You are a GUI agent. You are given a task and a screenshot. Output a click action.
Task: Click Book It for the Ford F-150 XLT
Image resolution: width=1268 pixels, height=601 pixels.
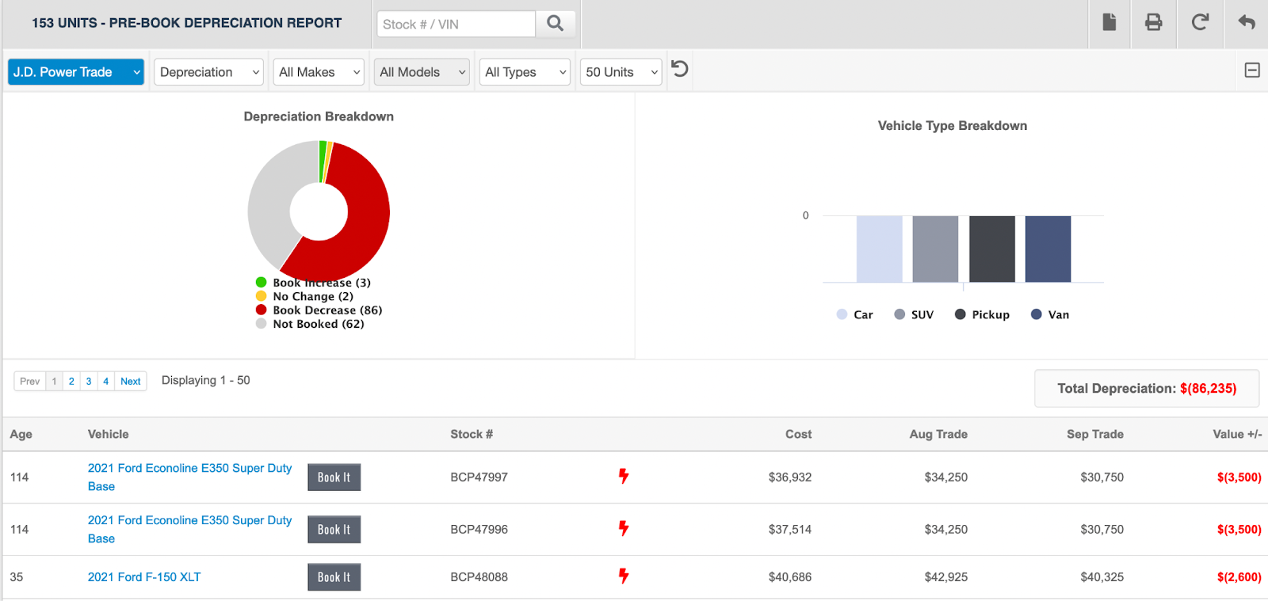[334, 577]
